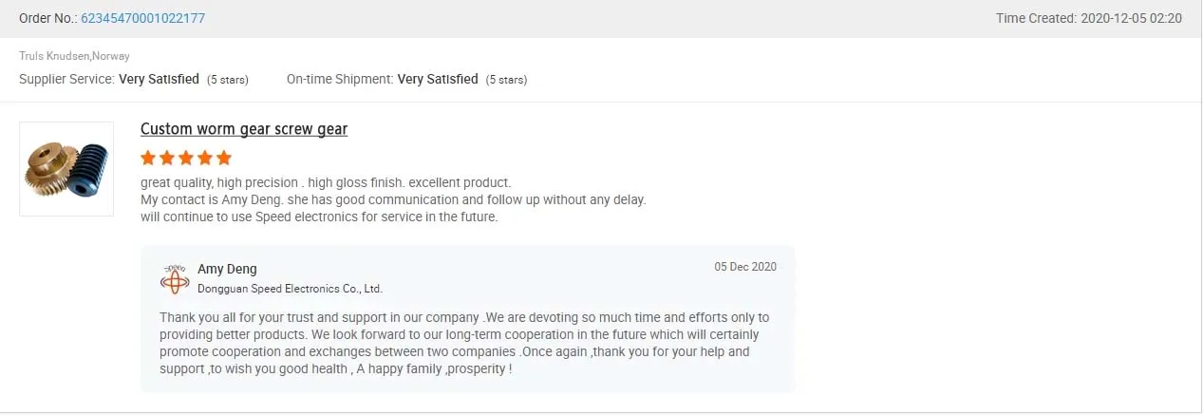
Task: Open order number 62345470001022177 link
Action: click(142, 18)
